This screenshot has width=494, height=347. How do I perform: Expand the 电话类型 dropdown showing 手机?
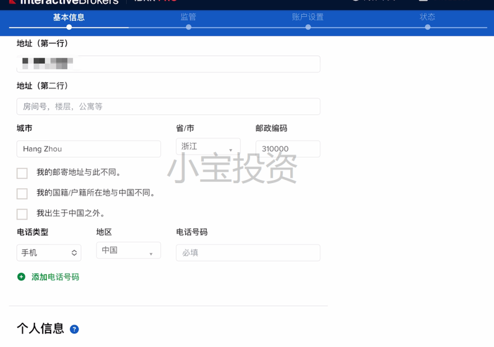[49, 252]
